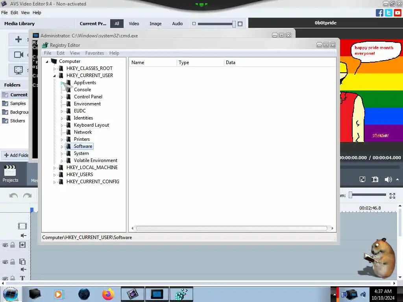Viewport: 403px width, 302px height.
Task: Select the Video filter tab in Media Library
Action: coord(134,24)
